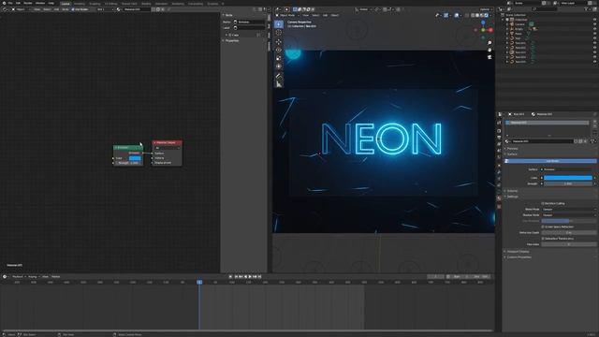599x337 pixels.
Task: Select the 3D Cursor tool
Action: point(279,33)
